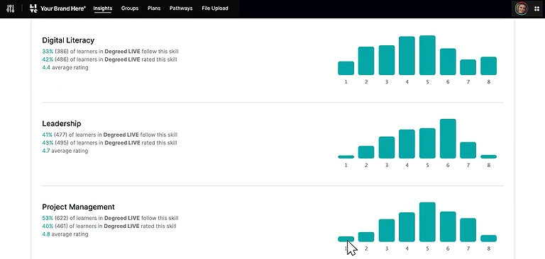Open the Pathways menu item
545x259 pixels.
click(x=181, y=8)
